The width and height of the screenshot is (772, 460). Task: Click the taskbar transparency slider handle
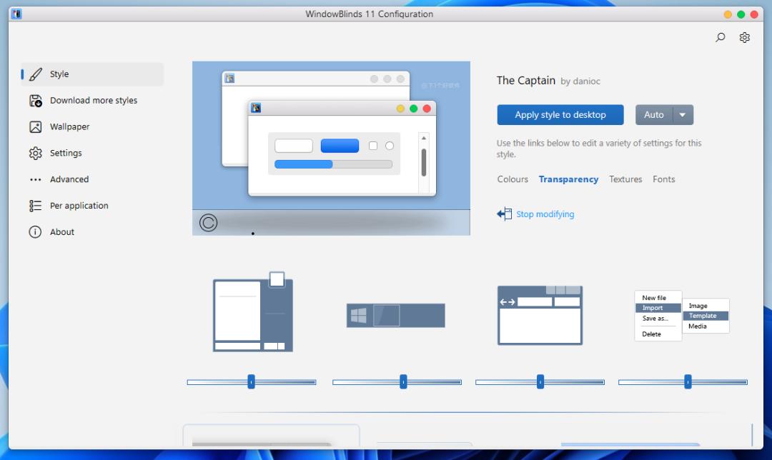pos(403,382)
